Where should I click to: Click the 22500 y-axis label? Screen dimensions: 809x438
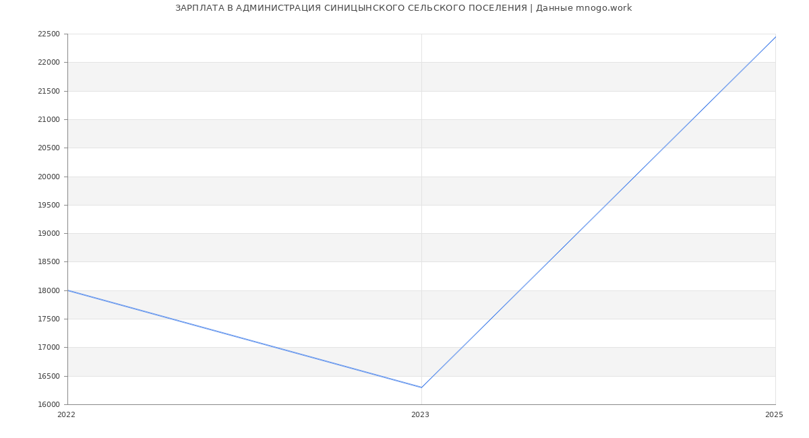pos(49,34)
